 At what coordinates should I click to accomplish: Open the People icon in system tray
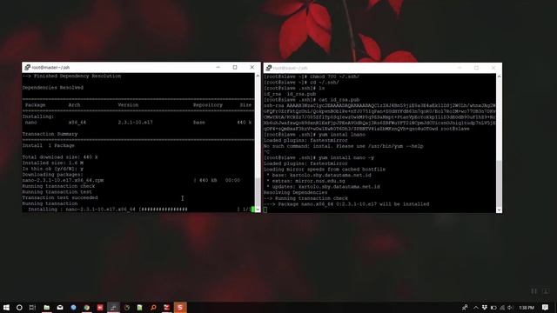[x=465, y=307]
